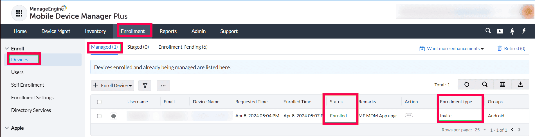Click the lightning bolt quick actions icon

pos(524,31)
